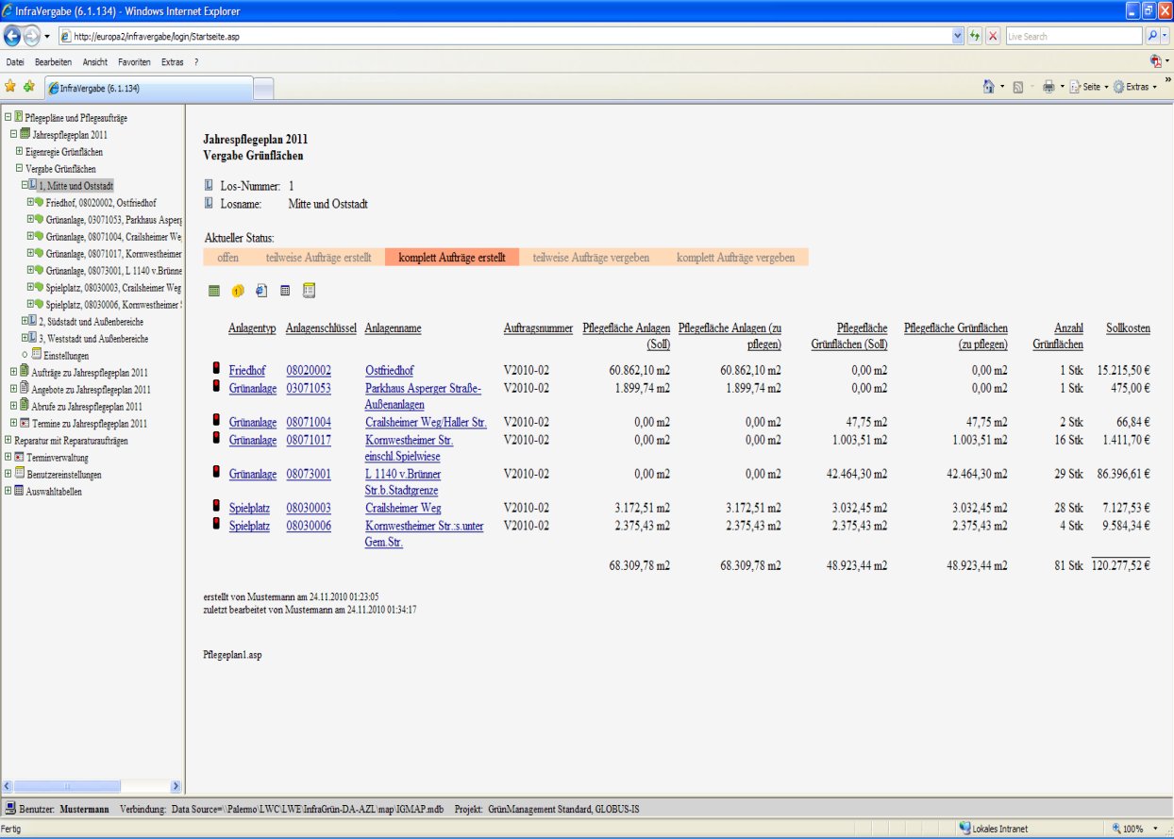Click the yellow coins icon in the toolbar
The width and height of the screenshot is (1174, 839).
point(238,292)
